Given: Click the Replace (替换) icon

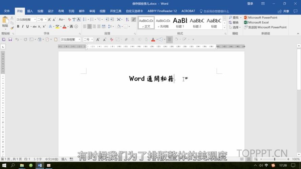Looking at the screenshot, I should (234, 22).
